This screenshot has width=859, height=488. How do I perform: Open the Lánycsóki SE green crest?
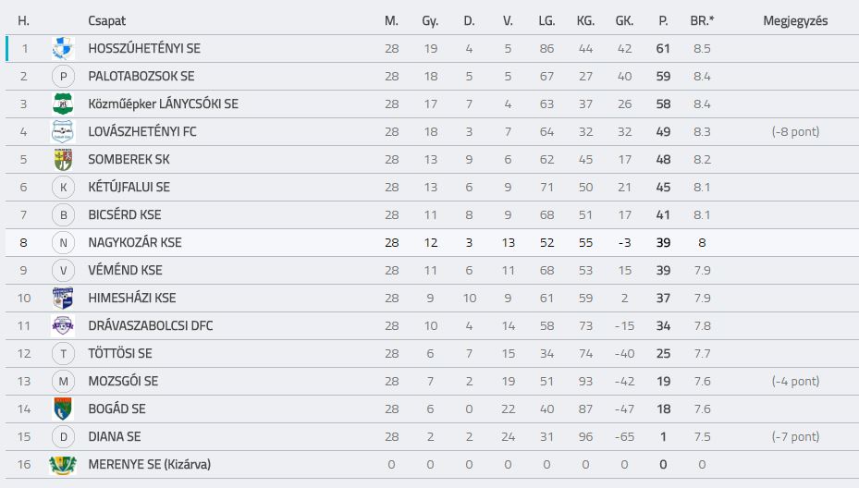coord(63,104)
